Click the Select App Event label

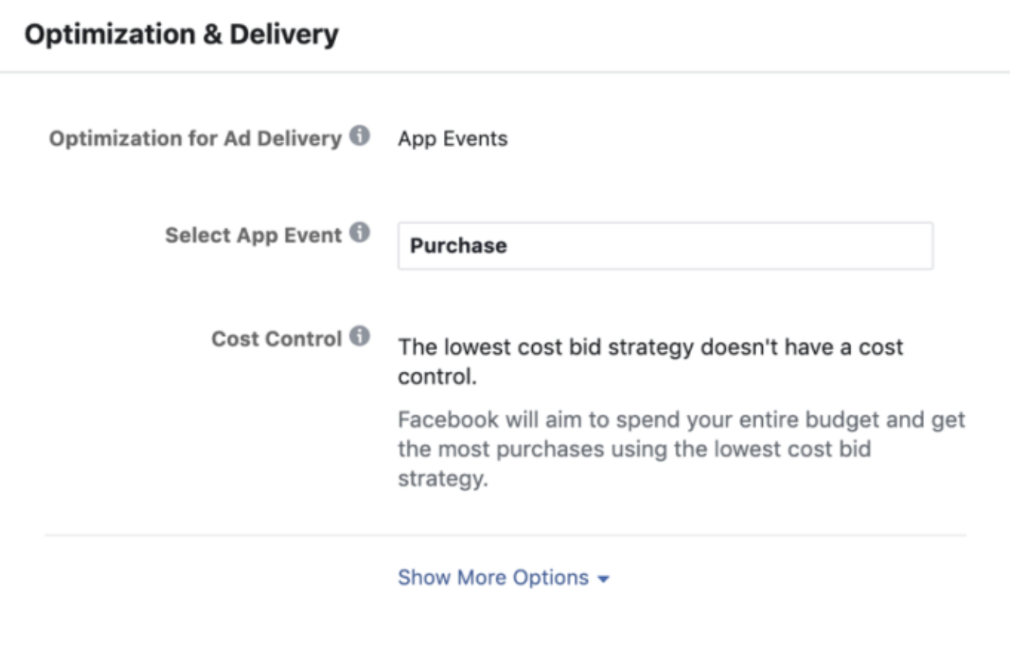pos(253,235)
